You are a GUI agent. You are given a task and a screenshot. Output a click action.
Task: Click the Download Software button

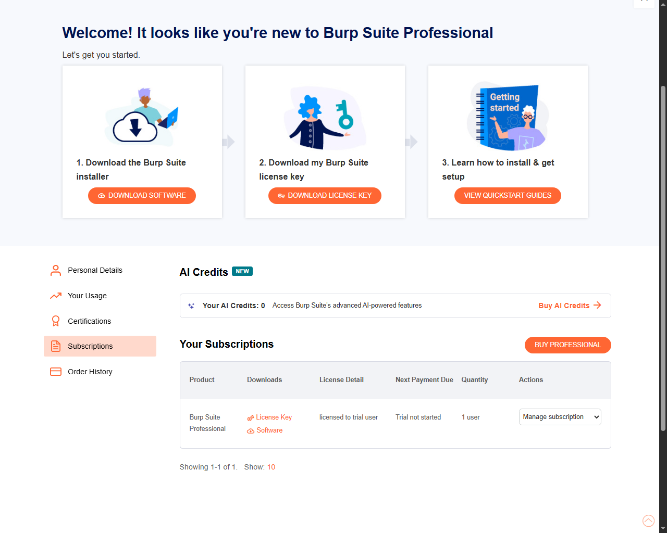tap(142, 196)
